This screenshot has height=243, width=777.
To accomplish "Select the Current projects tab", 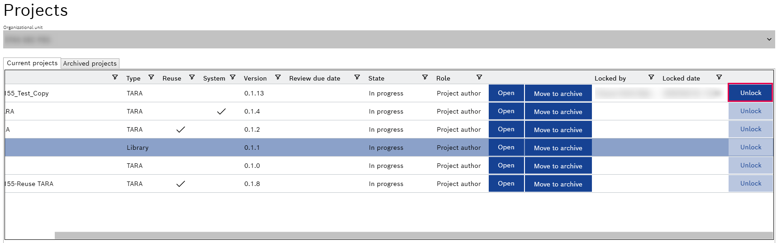I will [32, 63].
